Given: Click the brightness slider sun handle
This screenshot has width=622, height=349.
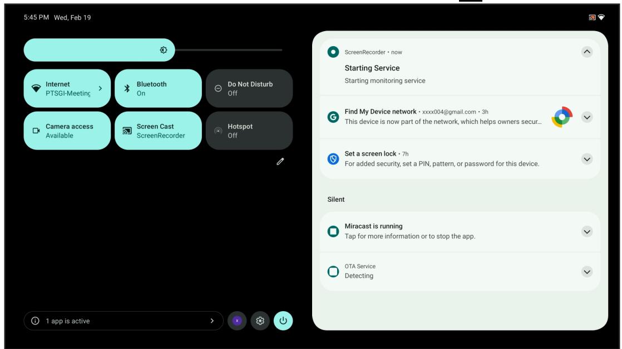Looking at the screenshot, I should (164, 50).
